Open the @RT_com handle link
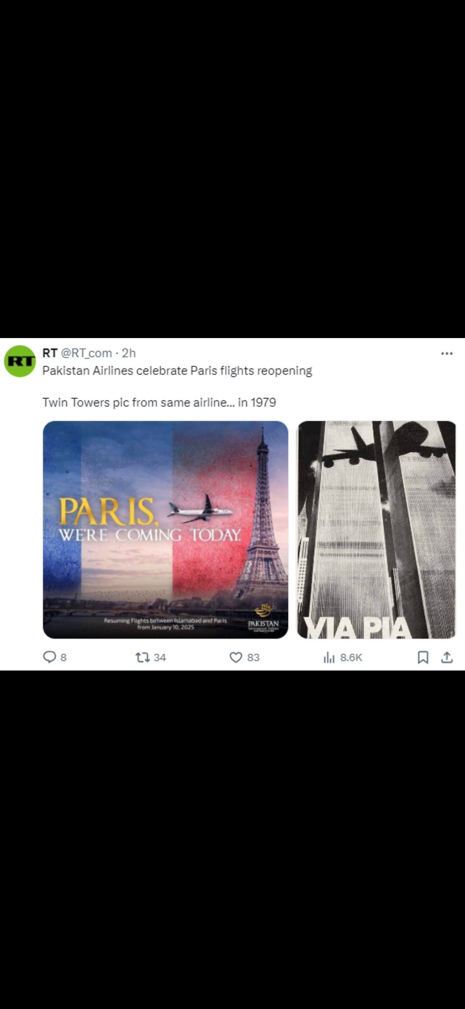This screenshot has width=465, height=1009. point(86,353)
